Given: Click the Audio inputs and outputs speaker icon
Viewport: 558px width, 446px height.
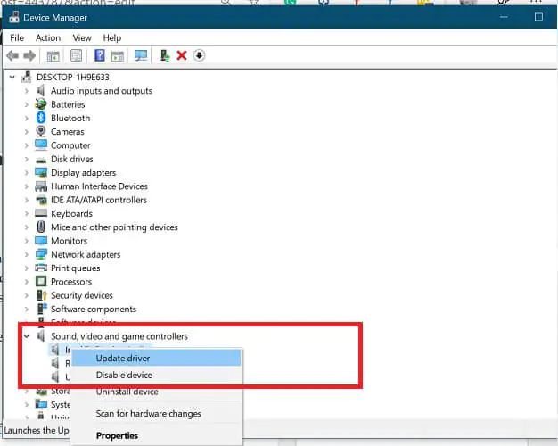Looking at the screenshot, I should click(41, 90).
